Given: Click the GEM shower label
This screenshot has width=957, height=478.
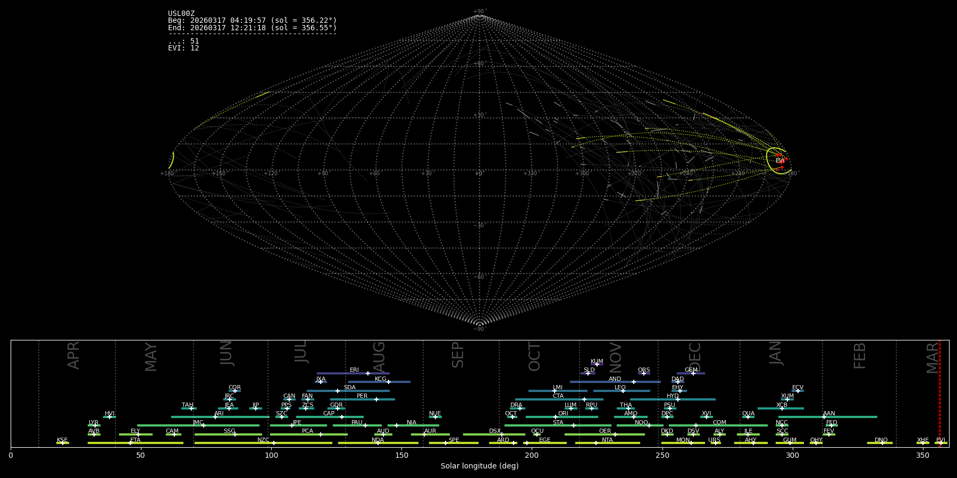Looking at the screenshot, I should pyautogui.click(x=691, y=370).
